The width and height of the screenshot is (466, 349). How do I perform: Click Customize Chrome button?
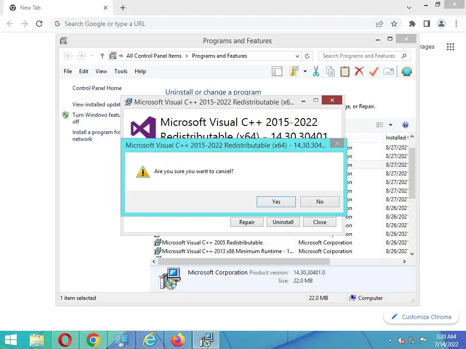[x=421, y=317]
